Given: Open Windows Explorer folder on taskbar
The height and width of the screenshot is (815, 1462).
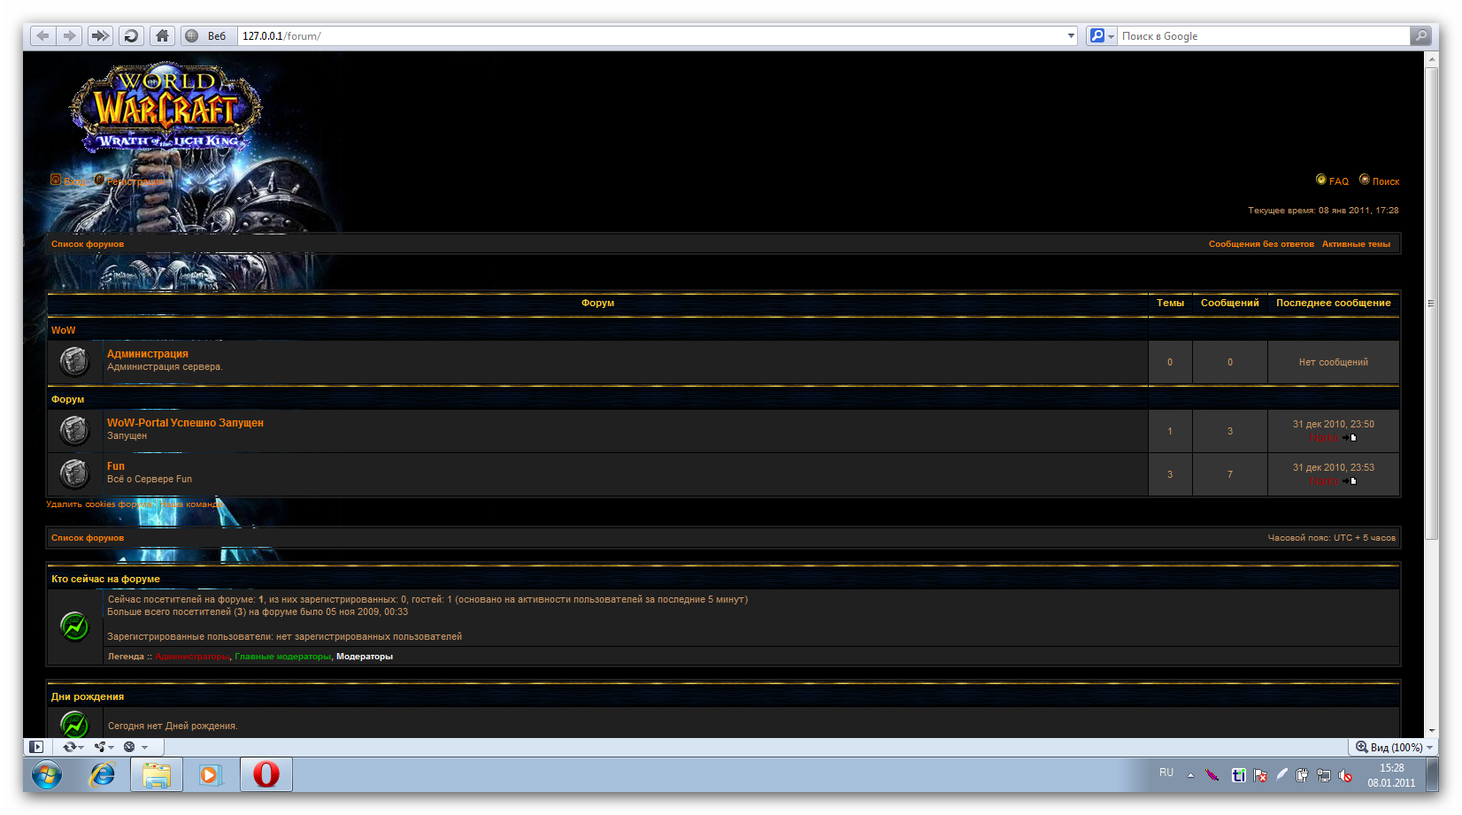Looking at the screenshot, I should (157, 775).
